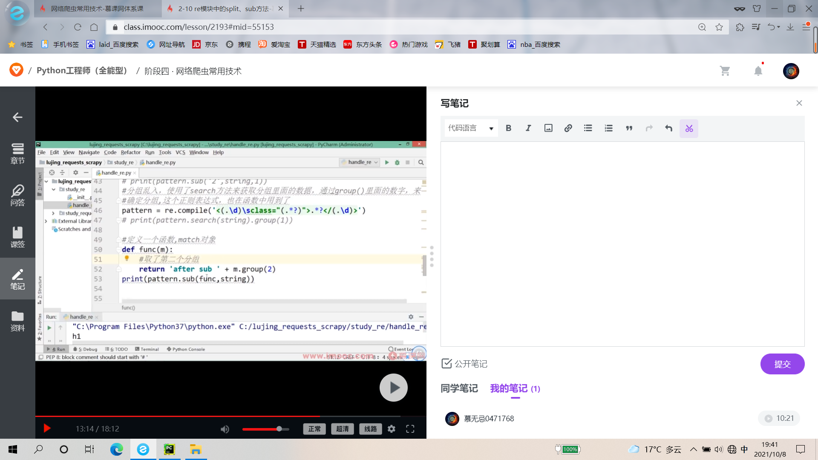The width and height of the screenshot is (818, 460).
Task: Open the 问答 sidebar panel
Action: [17, 195]
